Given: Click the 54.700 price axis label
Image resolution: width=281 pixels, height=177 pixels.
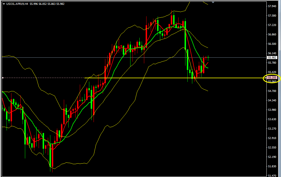Looking at the screenshot, I should [x=272, y=91].
